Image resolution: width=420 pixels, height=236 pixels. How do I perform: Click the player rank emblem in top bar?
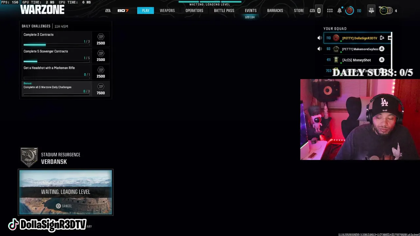(350, 10)
